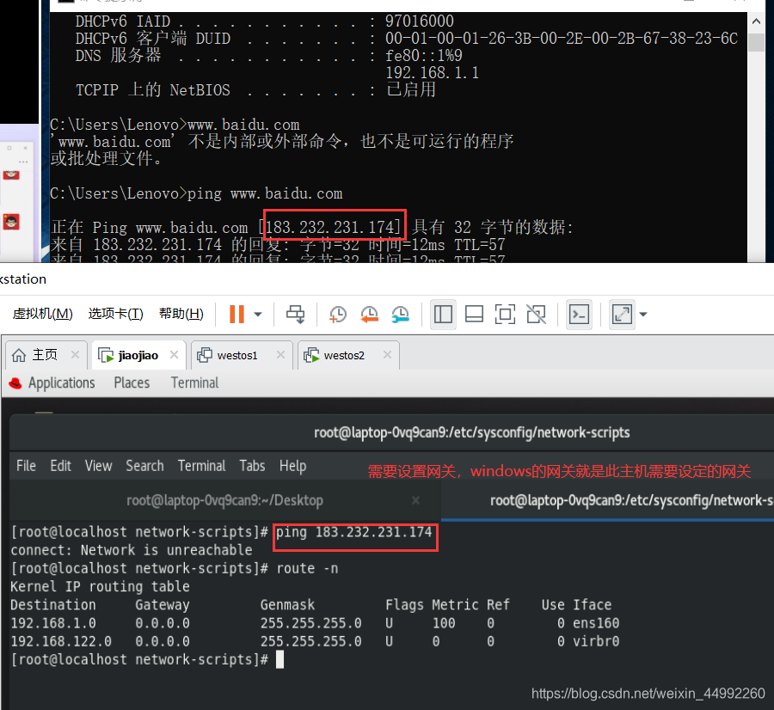The width and height of the screenshot is (774, 710).
Task: Click the revert to snapshot icon
Action: click(369, 315)
